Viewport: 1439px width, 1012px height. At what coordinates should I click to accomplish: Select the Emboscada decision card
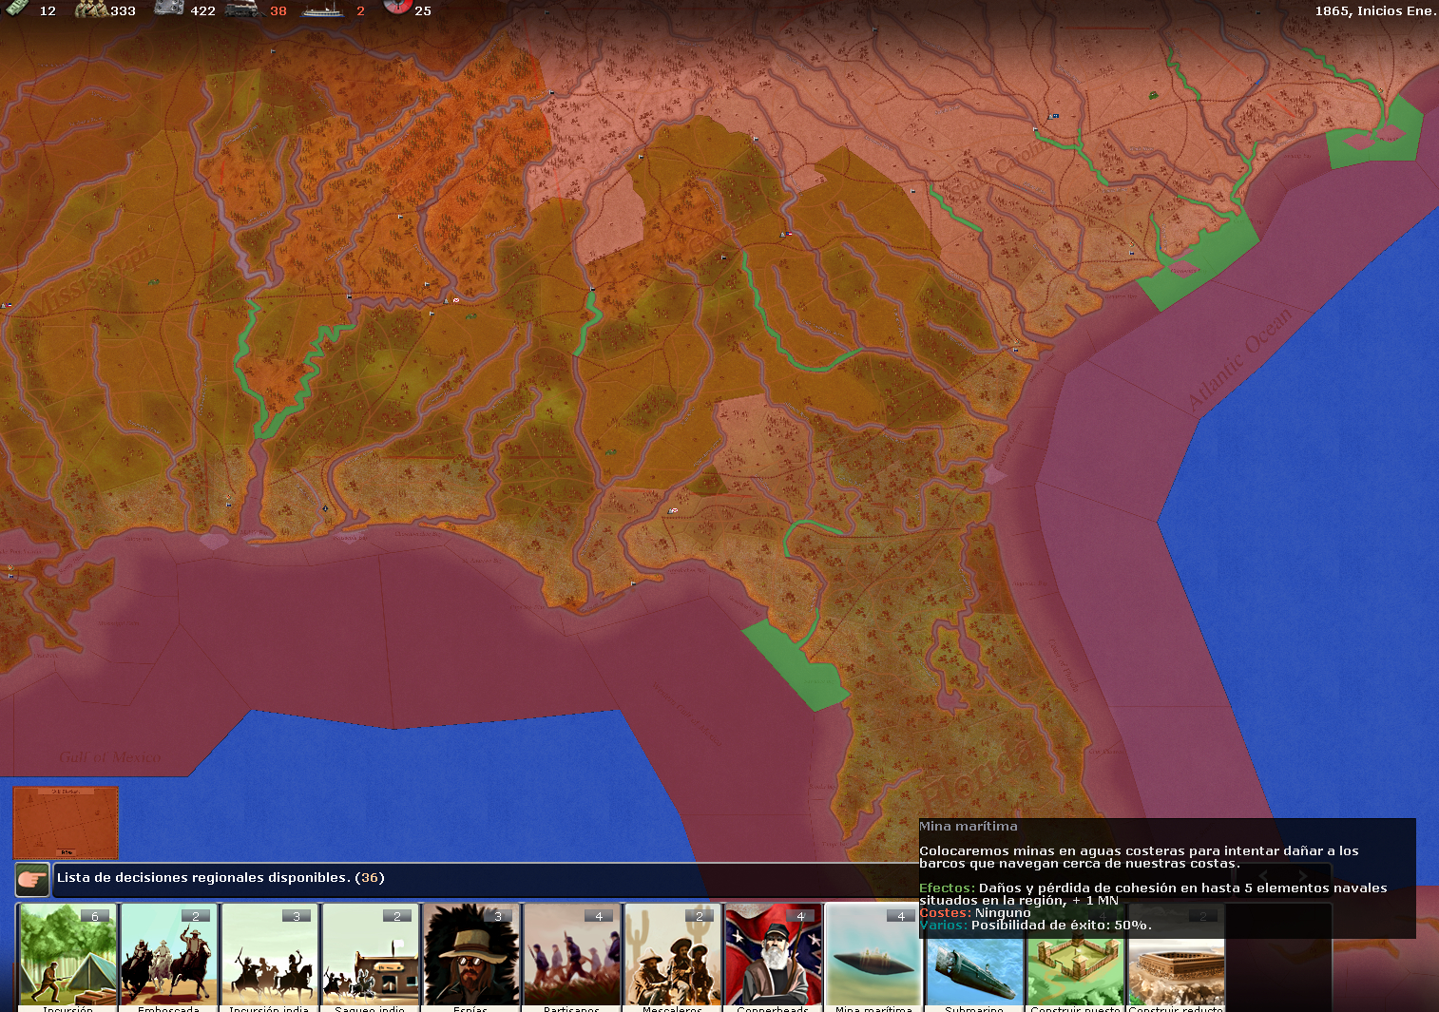169,957
